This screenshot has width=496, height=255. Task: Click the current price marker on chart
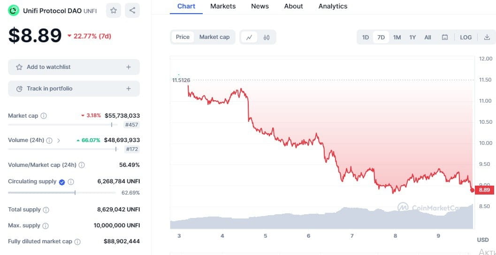click(x=472, y=190)
